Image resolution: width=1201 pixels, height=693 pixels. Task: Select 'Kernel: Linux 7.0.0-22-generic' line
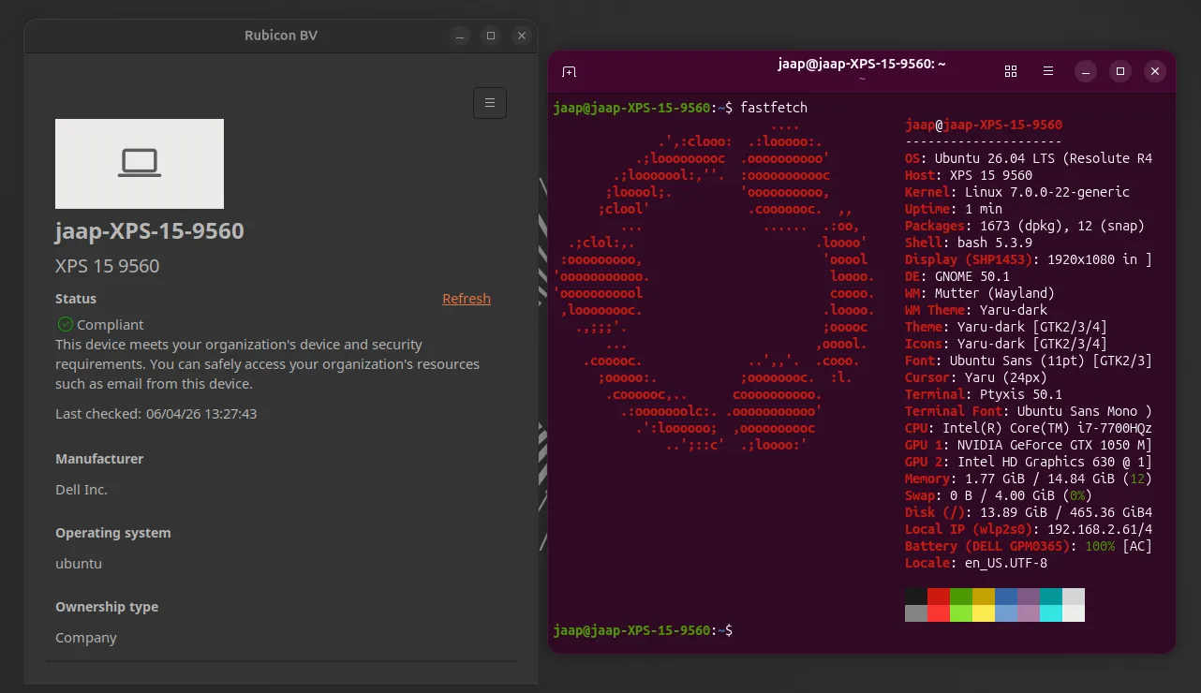point(1017,192)
